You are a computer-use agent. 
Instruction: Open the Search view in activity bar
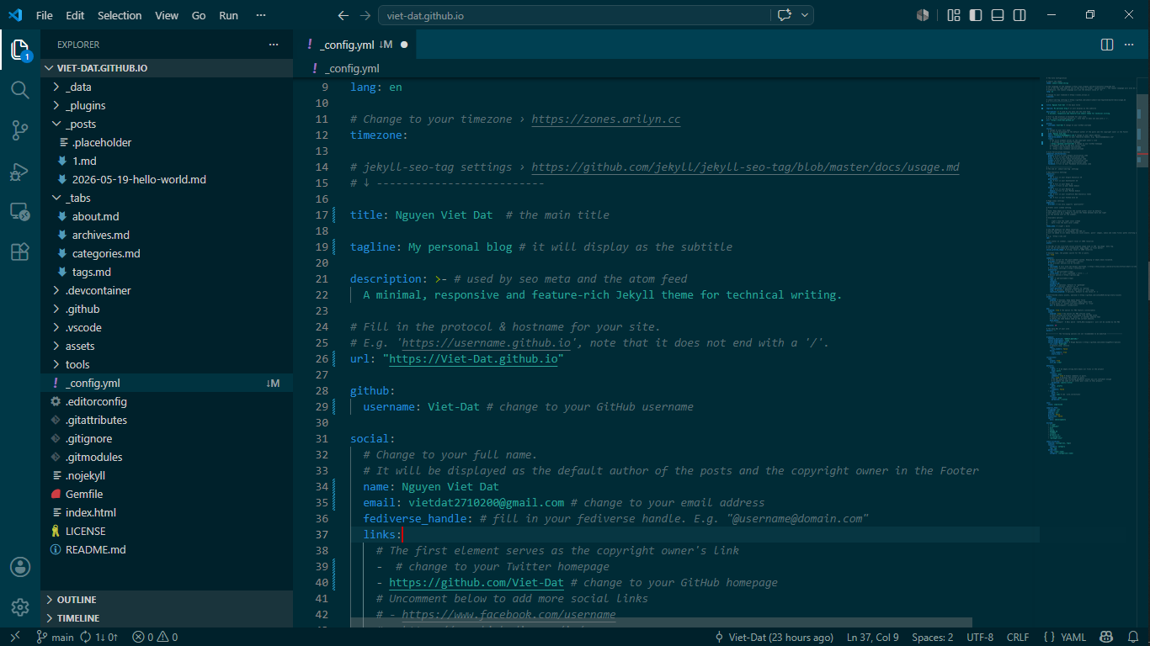point(20,89)
